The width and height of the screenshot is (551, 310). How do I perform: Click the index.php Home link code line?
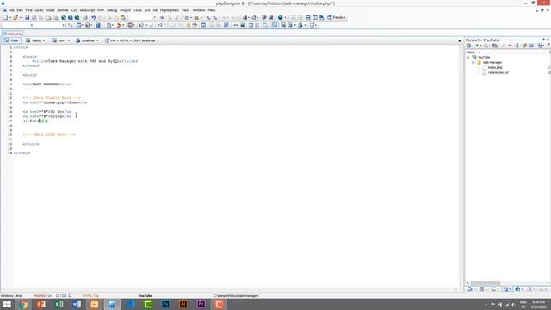point(55,102)
